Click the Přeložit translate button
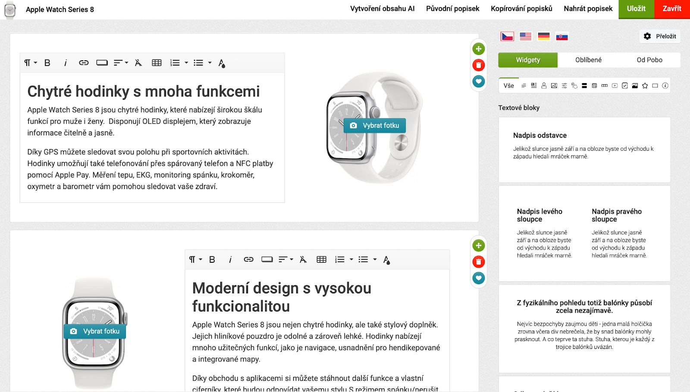 click(660, 36)
